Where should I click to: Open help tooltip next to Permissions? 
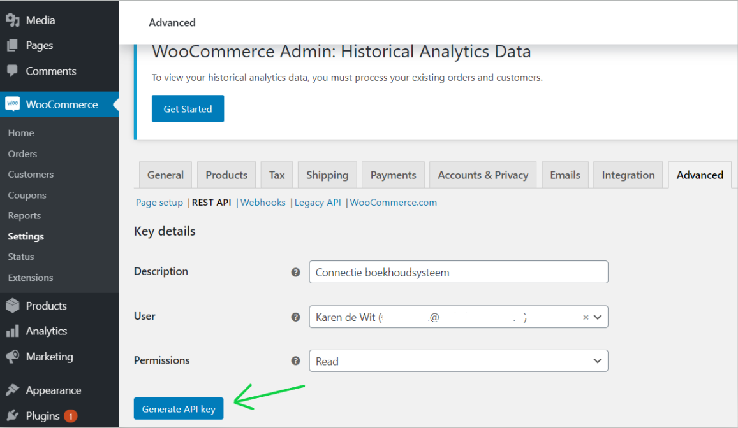point(295,361)
